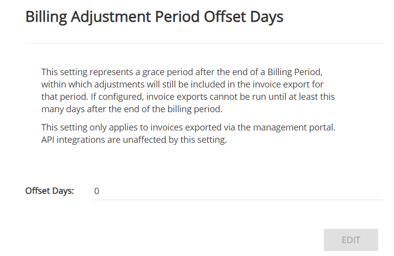Click the underline beneath the Offset Days field

[x=237, y=200]
